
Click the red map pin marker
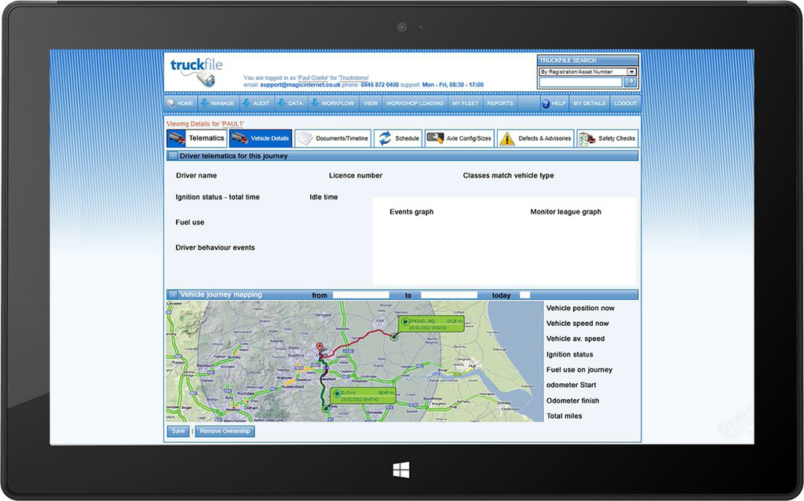point(320,348)
